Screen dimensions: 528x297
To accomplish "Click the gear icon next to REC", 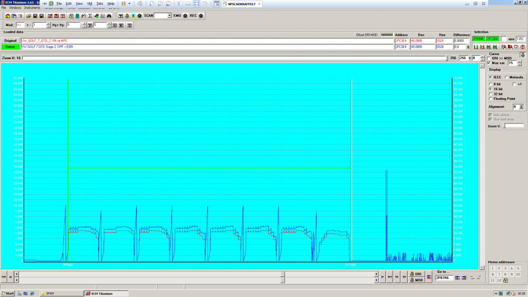I will pyautogui.click(x=201, y=16).
